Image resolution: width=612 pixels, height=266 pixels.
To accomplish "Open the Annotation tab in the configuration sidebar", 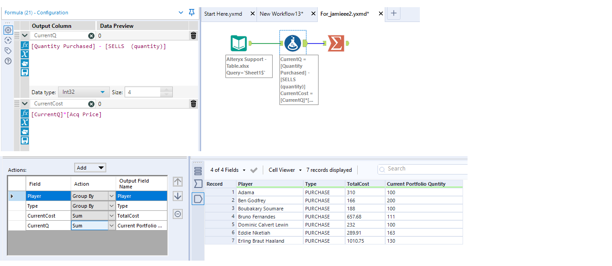I will [x=8, y=51].
